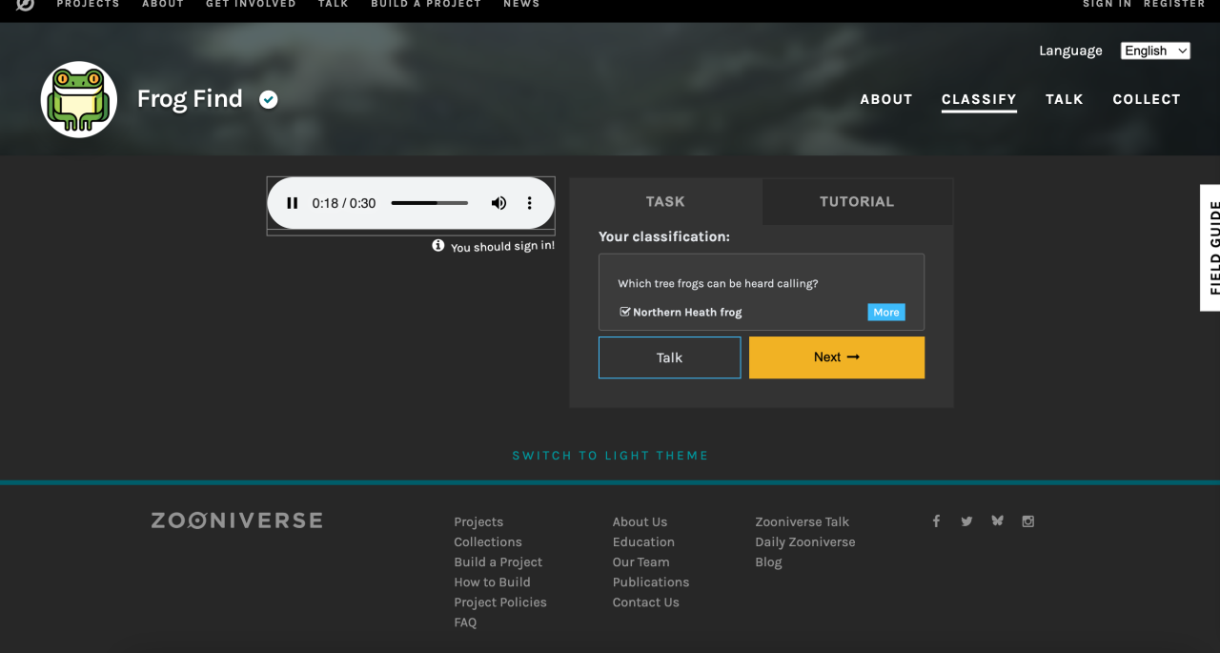Open Projects in top navigation
1220x653 pixels.
[88, 4]
